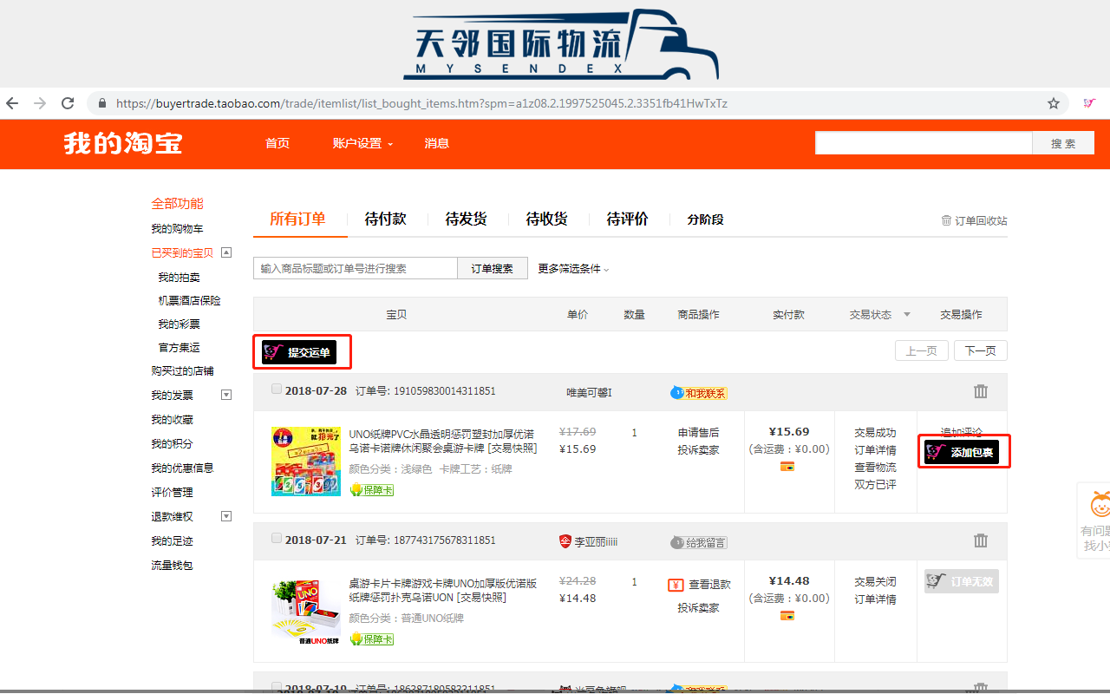
Task: Collapse 已买到的宝贝 sidebar section
Action: 226,252
